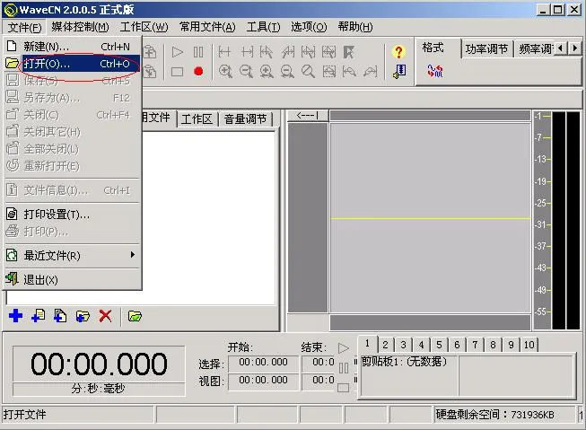586x430 pixels.
Task: Switch to the 功率调节 tab
Action: [486, 49]
